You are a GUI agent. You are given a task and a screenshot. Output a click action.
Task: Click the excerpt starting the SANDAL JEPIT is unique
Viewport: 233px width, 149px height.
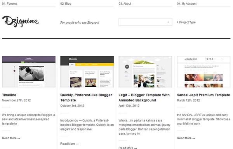tap(203, 119)
